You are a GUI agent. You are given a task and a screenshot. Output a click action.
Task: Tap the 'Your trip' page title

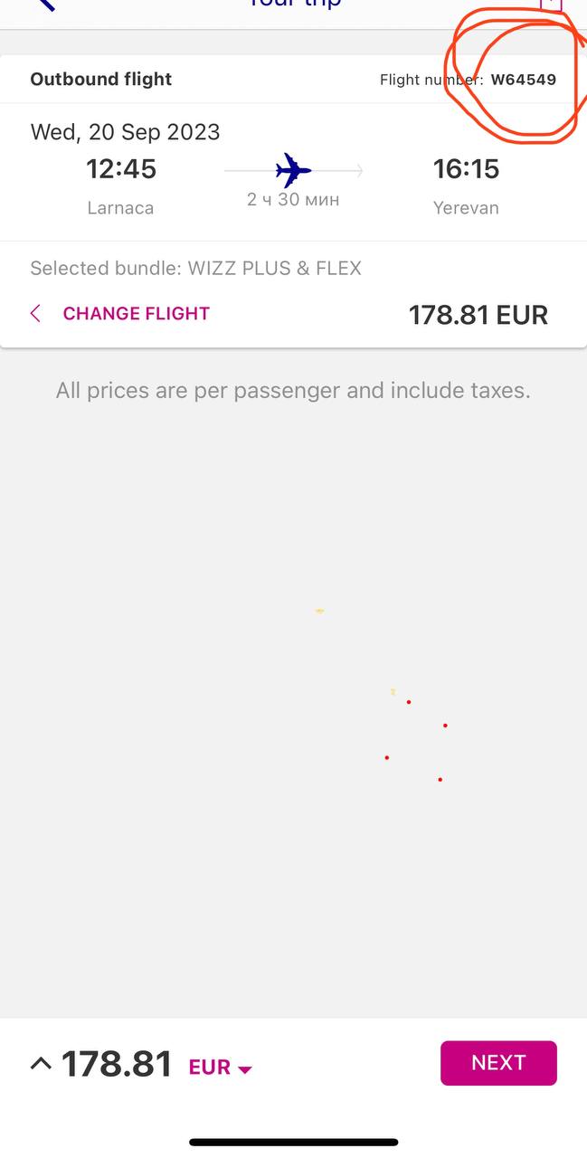[x=294, y=4]
